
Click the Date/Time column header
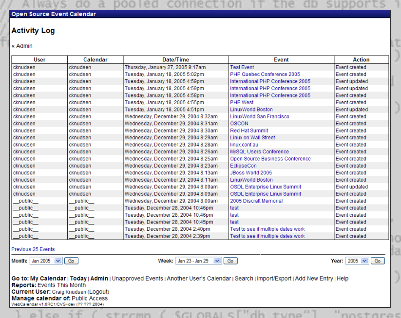176,59
